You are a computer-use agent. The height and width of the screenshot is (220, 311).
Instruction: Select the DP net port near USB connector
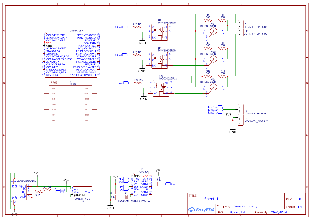[x=57, y=192]
